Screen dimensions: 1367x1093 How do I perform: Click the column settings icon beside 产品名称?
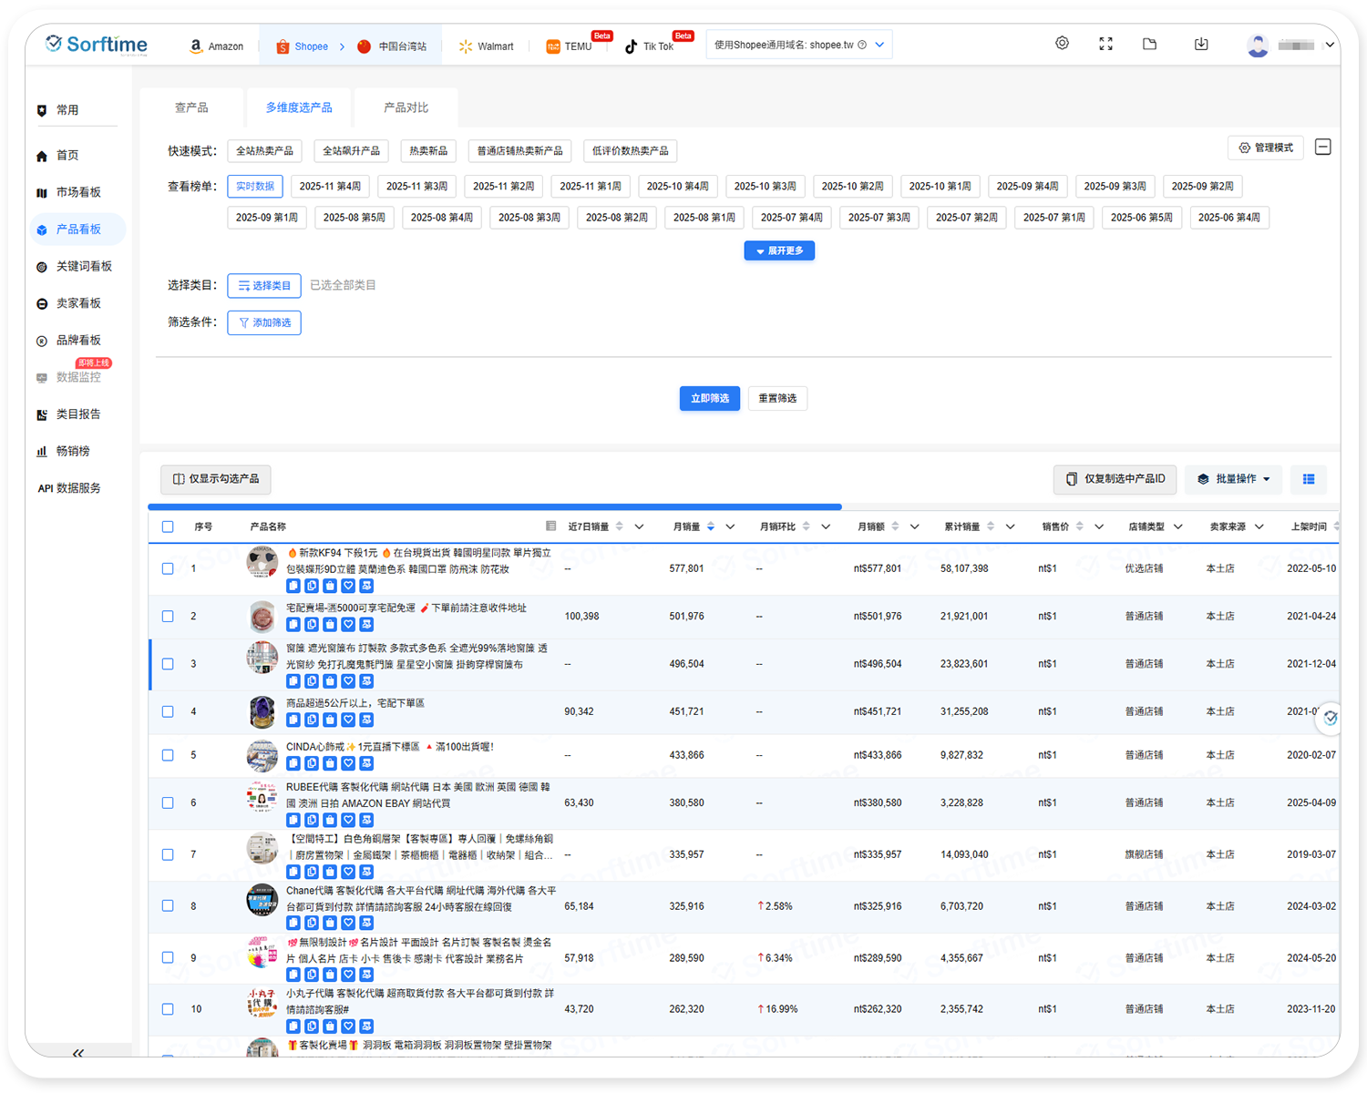click(550, 526)
